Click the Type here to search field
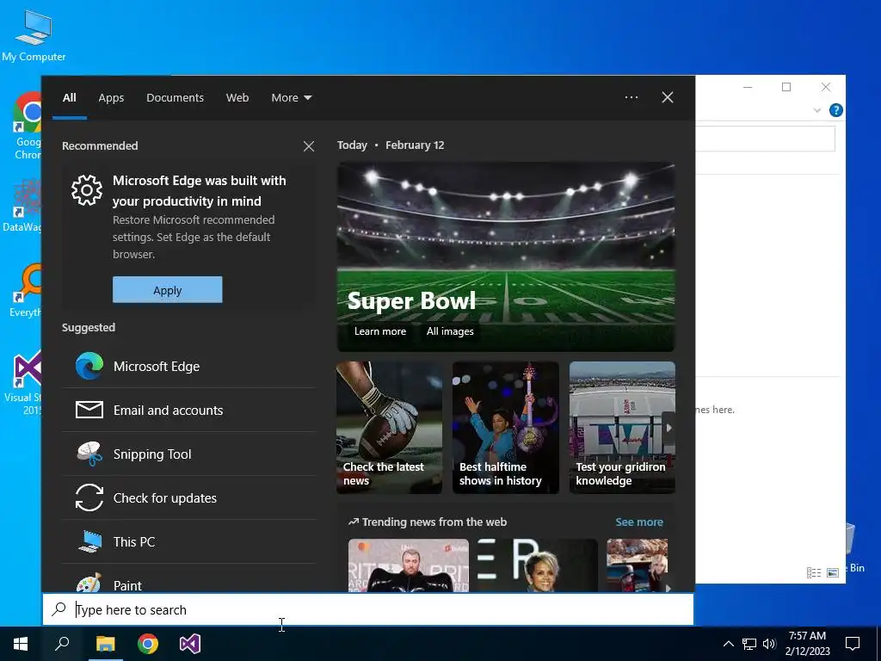The height and width of the screenshot is (661, 881). (x=368, y=610)
